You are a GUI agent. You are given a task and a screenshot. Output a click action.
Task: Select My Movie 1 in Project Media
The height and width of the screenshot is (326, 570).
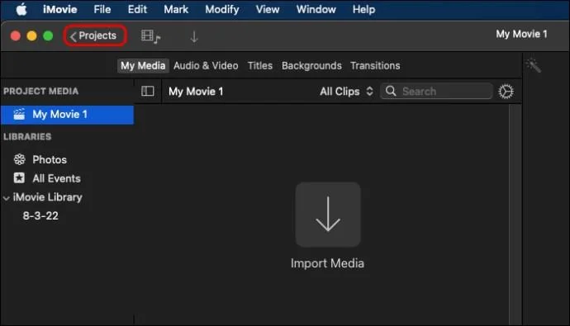[67, 115]
